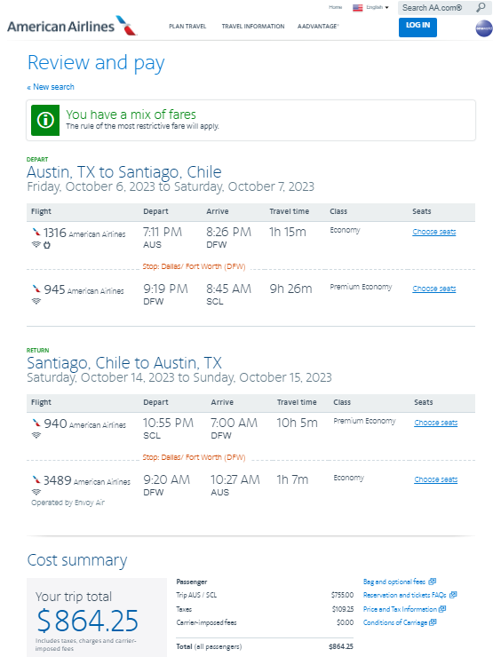Click the power outlet icon under flight 1316
This screenshot has height=657, width=493.
point(47,245)
